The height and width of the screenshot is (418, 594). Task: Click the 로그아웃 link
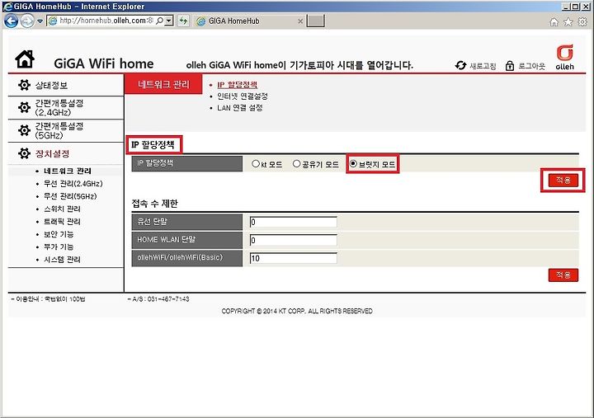click(531, 66)
